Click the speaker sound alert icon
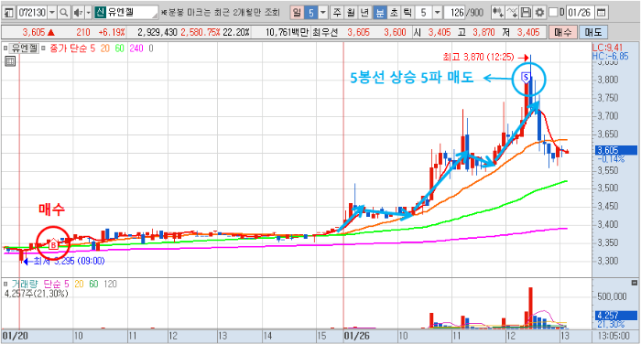641x344 pixels. [x=78, y=13]
